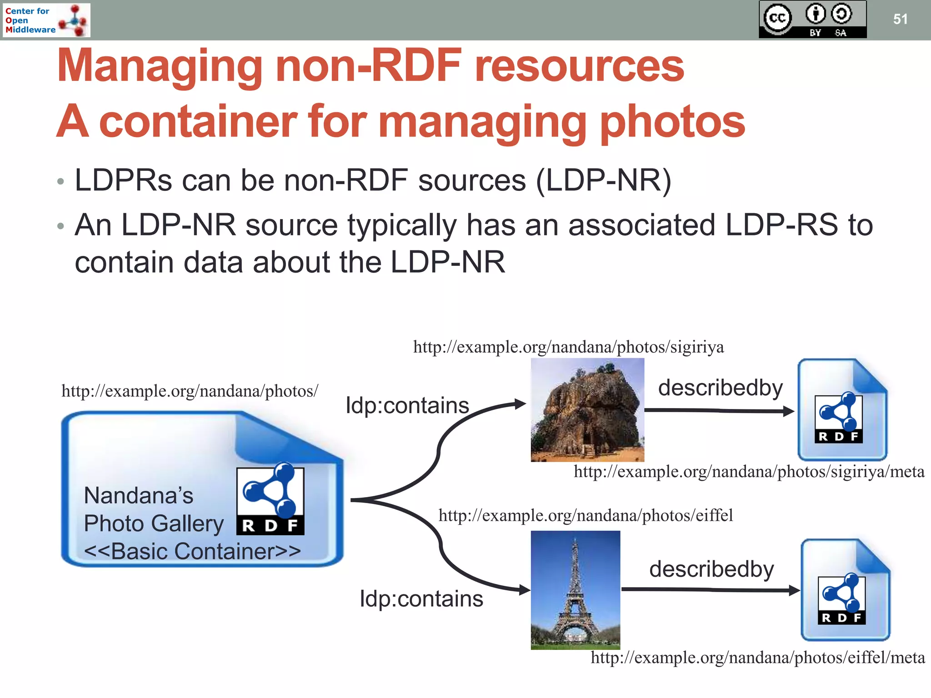Image resolution: width=931 pixels, height=698 pixels.
Task: Click the <<Basic Container>> label
Action: 192,551
